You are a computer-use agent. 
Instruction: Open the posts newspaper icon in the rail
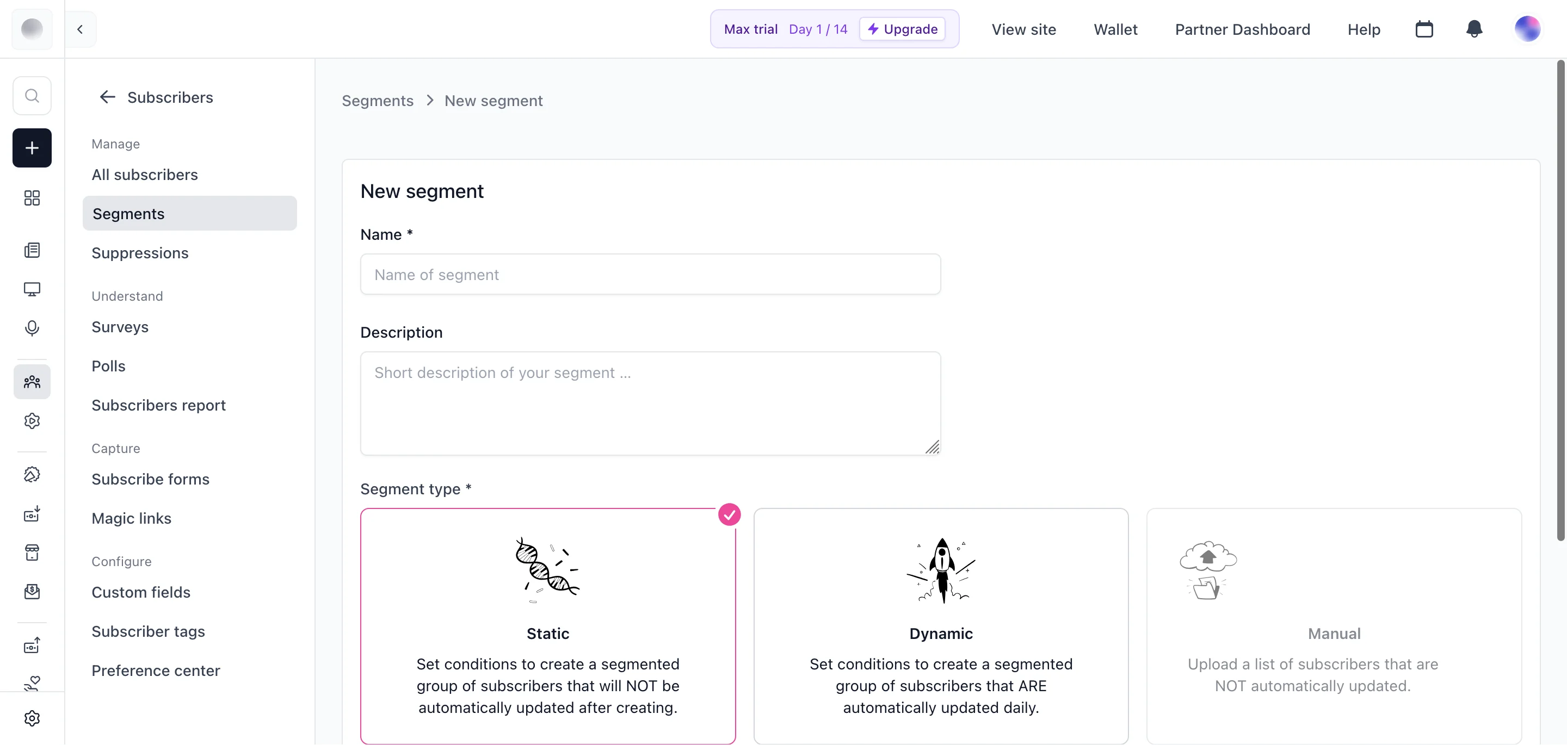[x=32, y=250]
